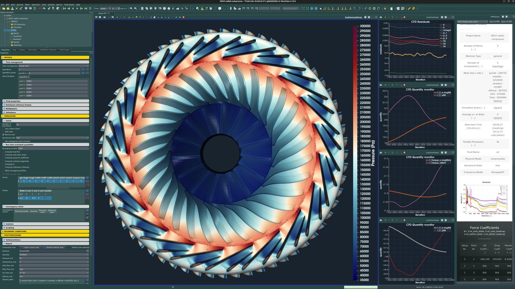Viewport: 515px width, 289px height.
Task: Expand BOUNDARY CONDITIONS section
Action: click(x=45, y=231)
